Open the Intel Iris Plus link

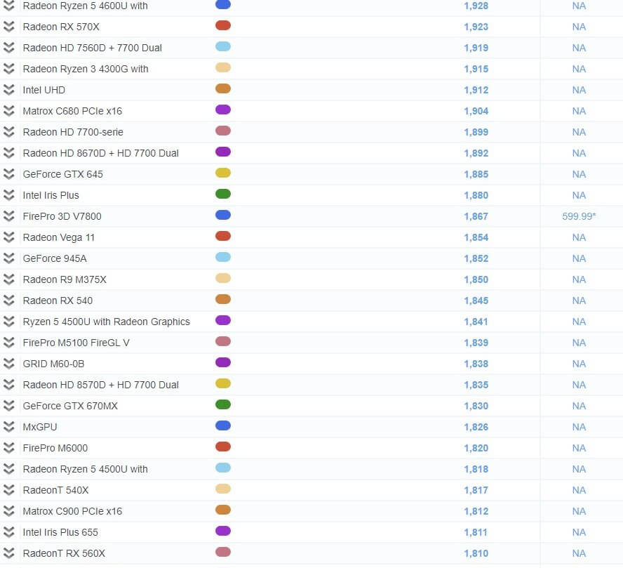(x=51, y=195)
